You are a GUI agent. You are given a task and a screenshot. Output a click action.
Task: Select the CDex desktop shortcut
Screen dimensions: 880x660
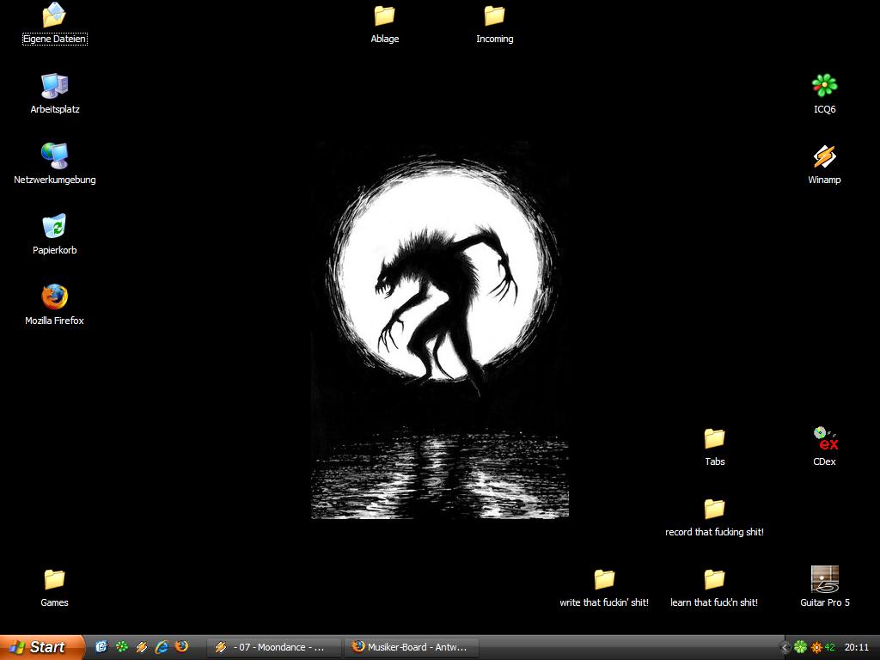(x=824, y=446)
